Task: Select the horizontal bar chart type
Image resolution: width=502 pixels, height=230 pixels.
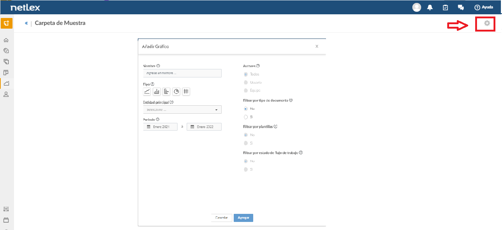Action: point(166,91)
